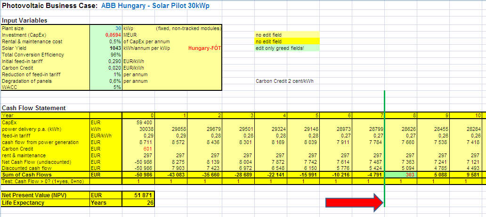
Task: Click the 'edit only greed fields!' cell
Action: [287, 48]
